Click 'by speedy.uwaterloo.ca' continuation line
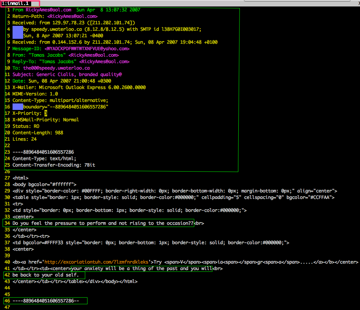Image resolution: width=360 pixels, height=310 pixels. pos(112,29)
